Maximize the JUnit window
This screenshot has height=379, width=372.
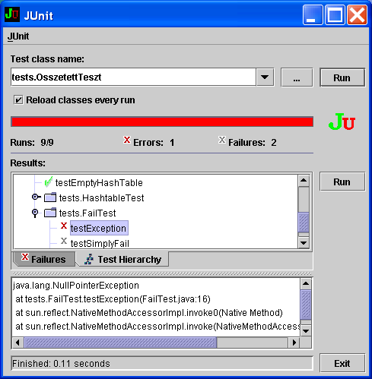coord(335,15)
